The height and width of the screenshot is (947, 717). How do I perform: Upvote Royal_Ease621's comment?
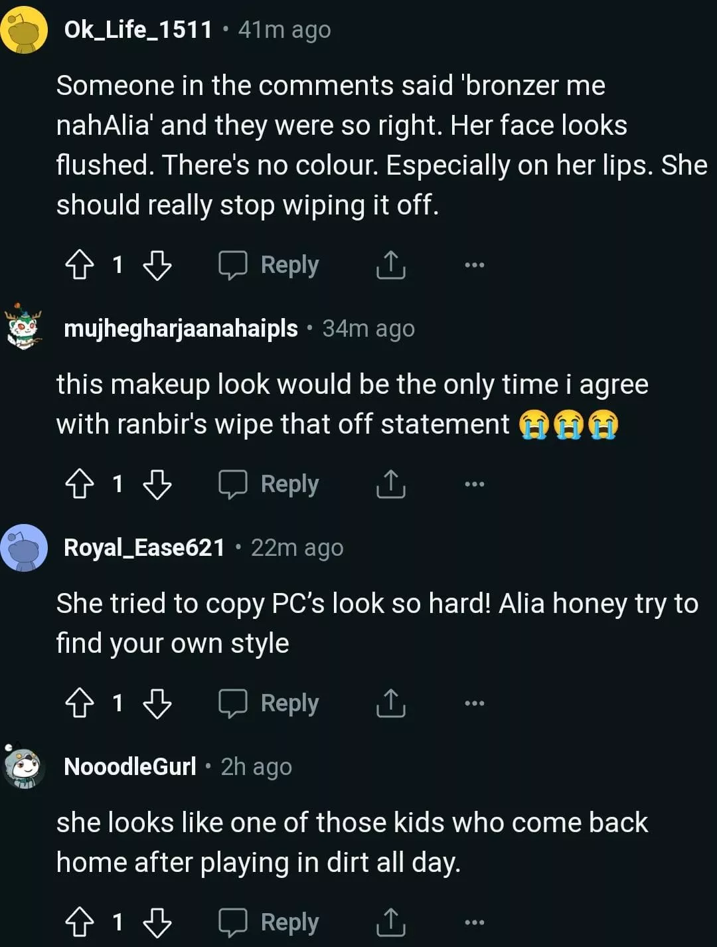(80, 703)
